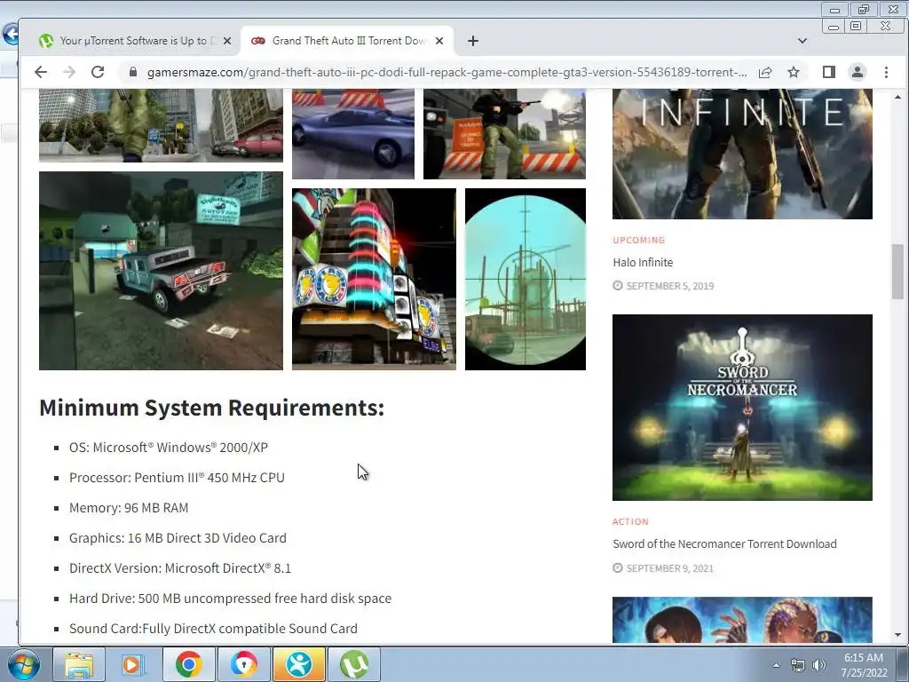This screenshot has width=909, height=682.
Task: Open the browser side panel
Action: click(828, 72)
